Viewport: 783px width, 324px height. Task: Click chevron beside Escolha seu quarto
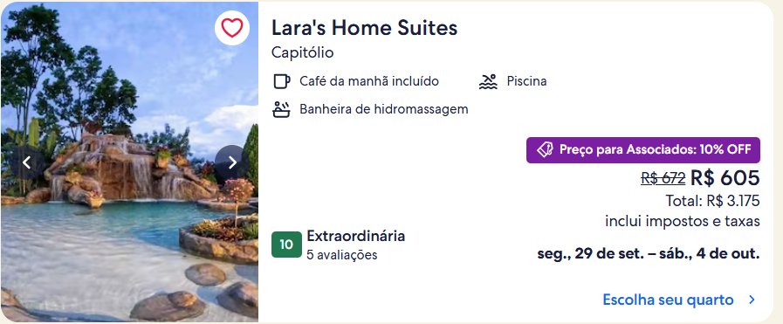tap(752, 300)
